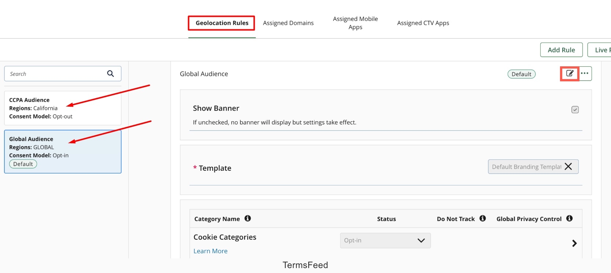Click the Add Rule button
Image resolution: width=611 pixels, height=273 pixels.
pyautogui.click(x=561, y=50)
